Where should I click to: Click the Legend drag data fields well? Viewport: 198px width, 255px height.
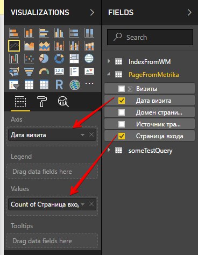click(52, 172)
